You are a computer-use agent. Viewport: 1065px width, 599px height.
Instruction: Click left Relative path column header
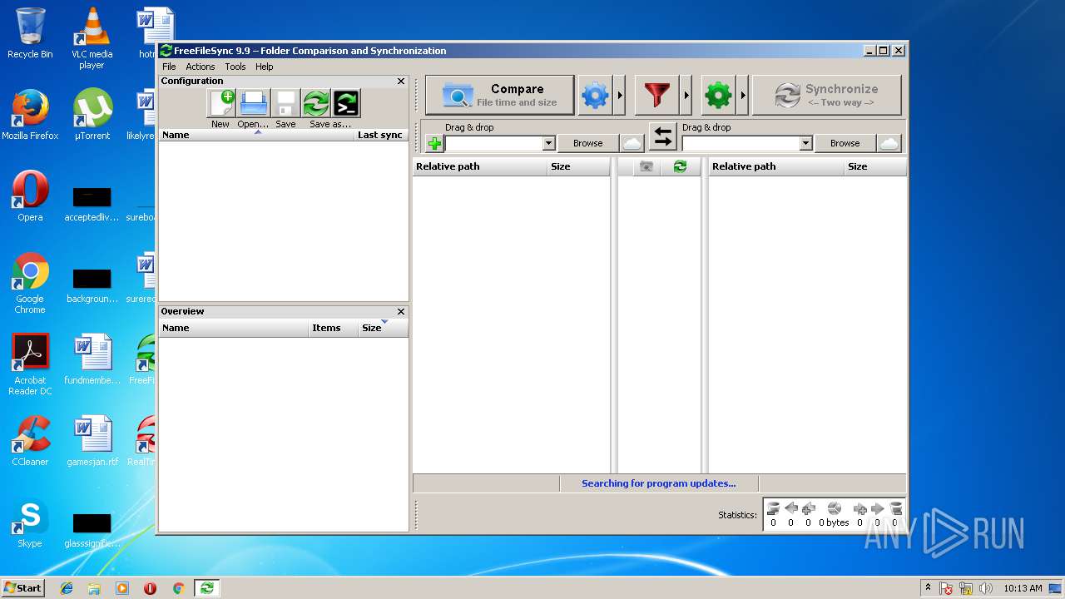point(480,166)
